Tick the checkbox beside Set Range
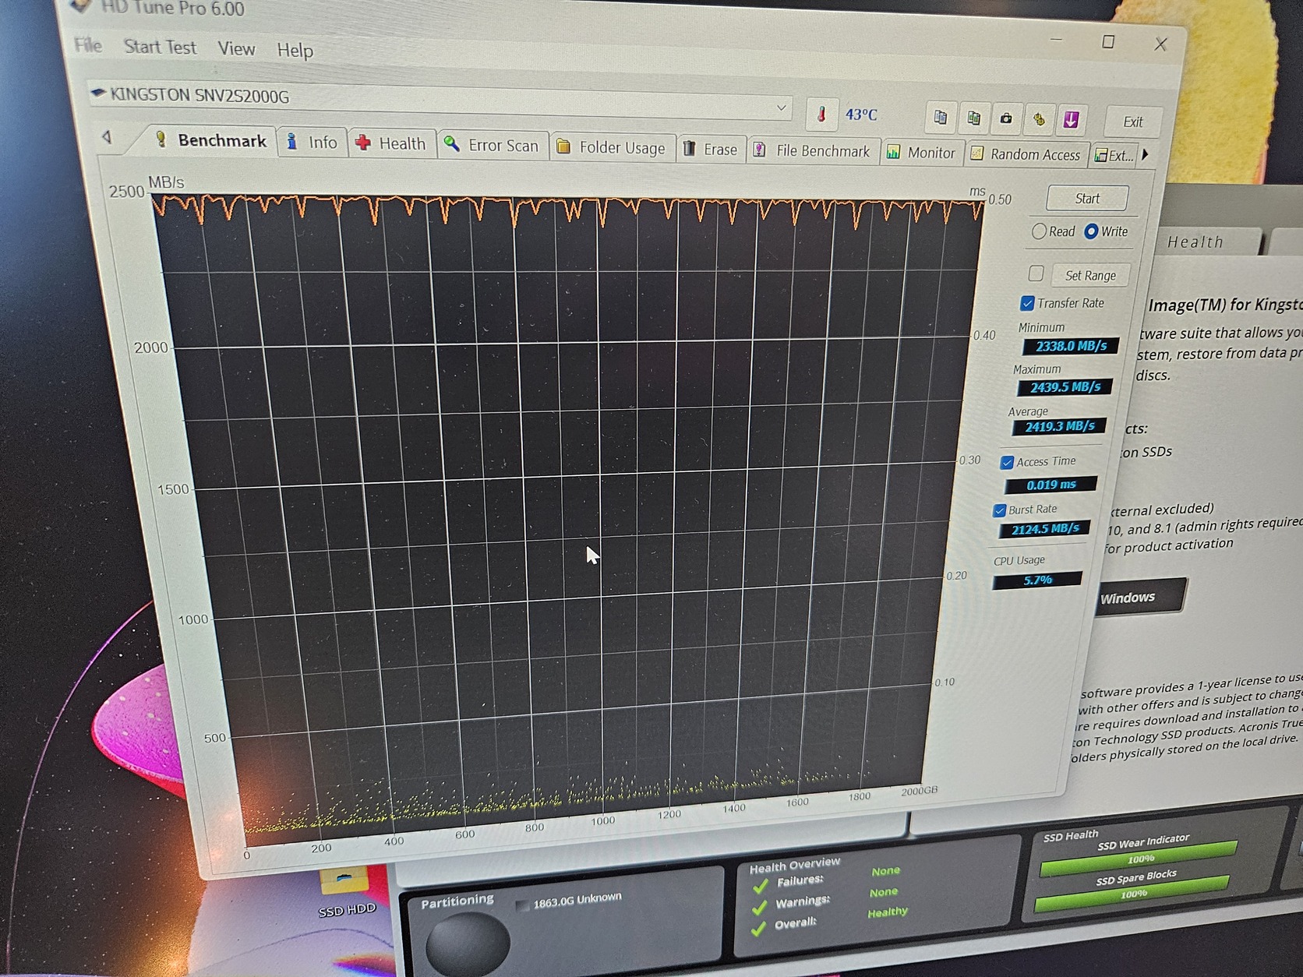Viewport: 1303px width, 977px height. [1036, 273]
